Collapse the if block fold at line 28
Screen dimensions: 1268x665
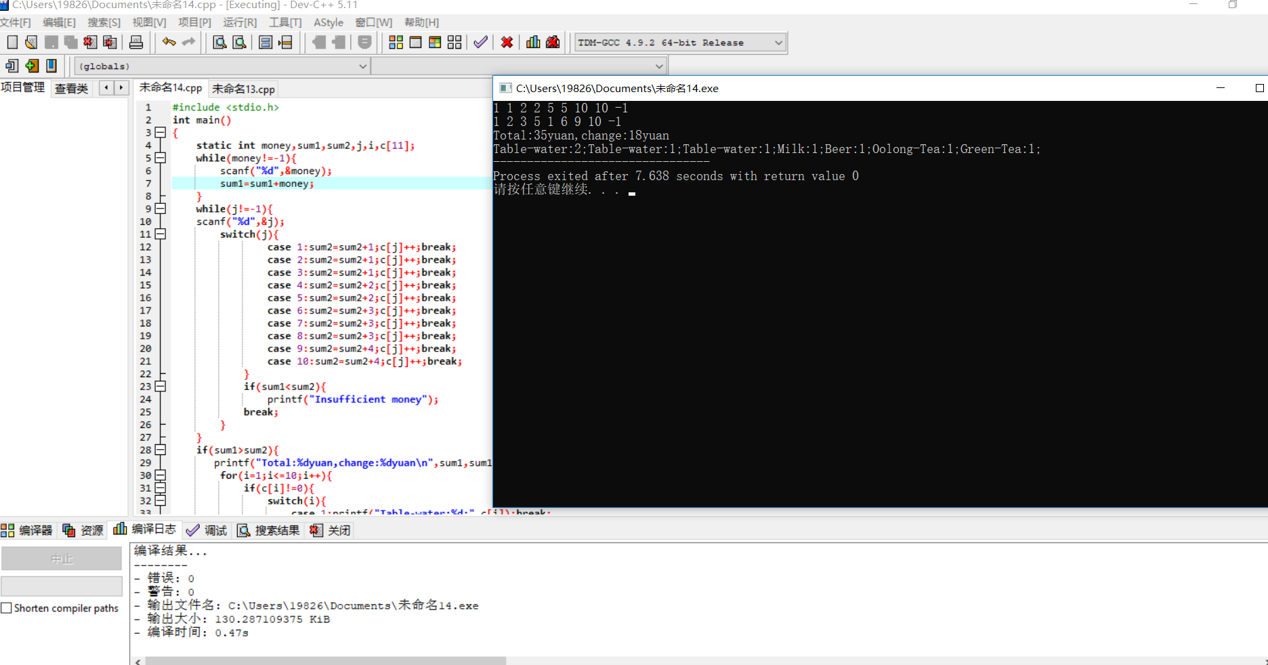(161, 450)
